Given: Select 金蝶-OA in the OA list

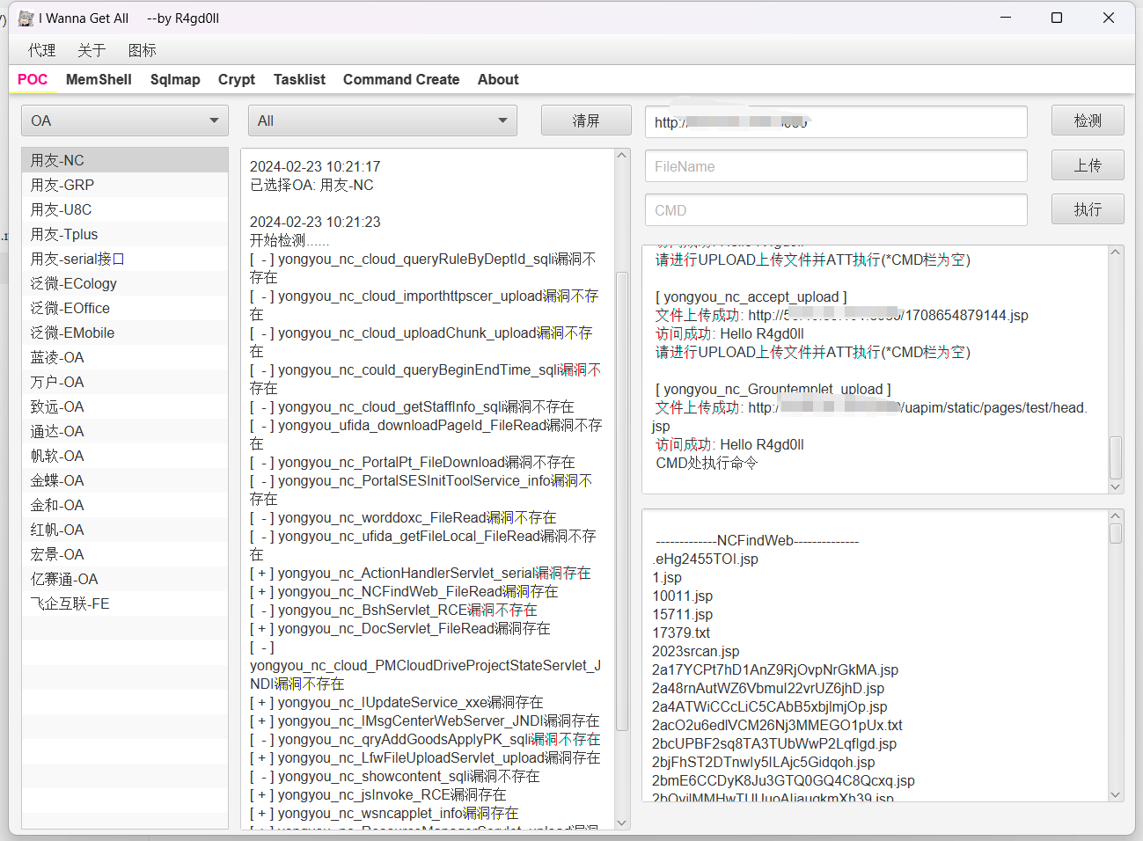Looking at the screenshot, I should tap(124, 480).
